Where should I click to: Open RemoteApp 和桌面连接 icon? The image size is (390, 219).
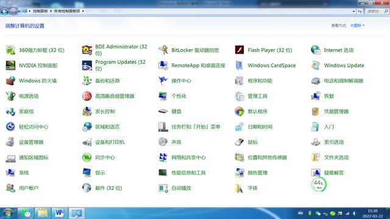coord(163,65)
